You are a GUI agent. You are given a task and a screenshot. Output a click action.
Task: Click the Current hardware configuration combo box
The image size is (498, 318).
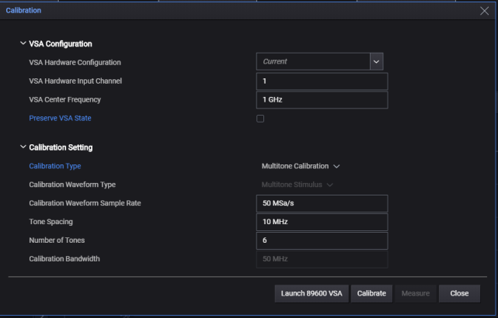click(313, 61)
